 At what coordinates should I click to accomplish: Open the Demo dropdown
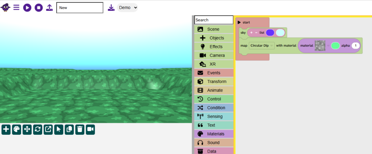[x=128, y=8]
